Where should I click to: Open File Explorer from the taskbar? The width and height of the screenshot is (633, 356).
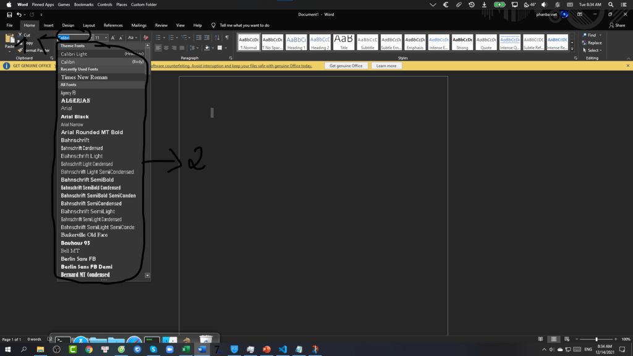click(x=40, y=349)
